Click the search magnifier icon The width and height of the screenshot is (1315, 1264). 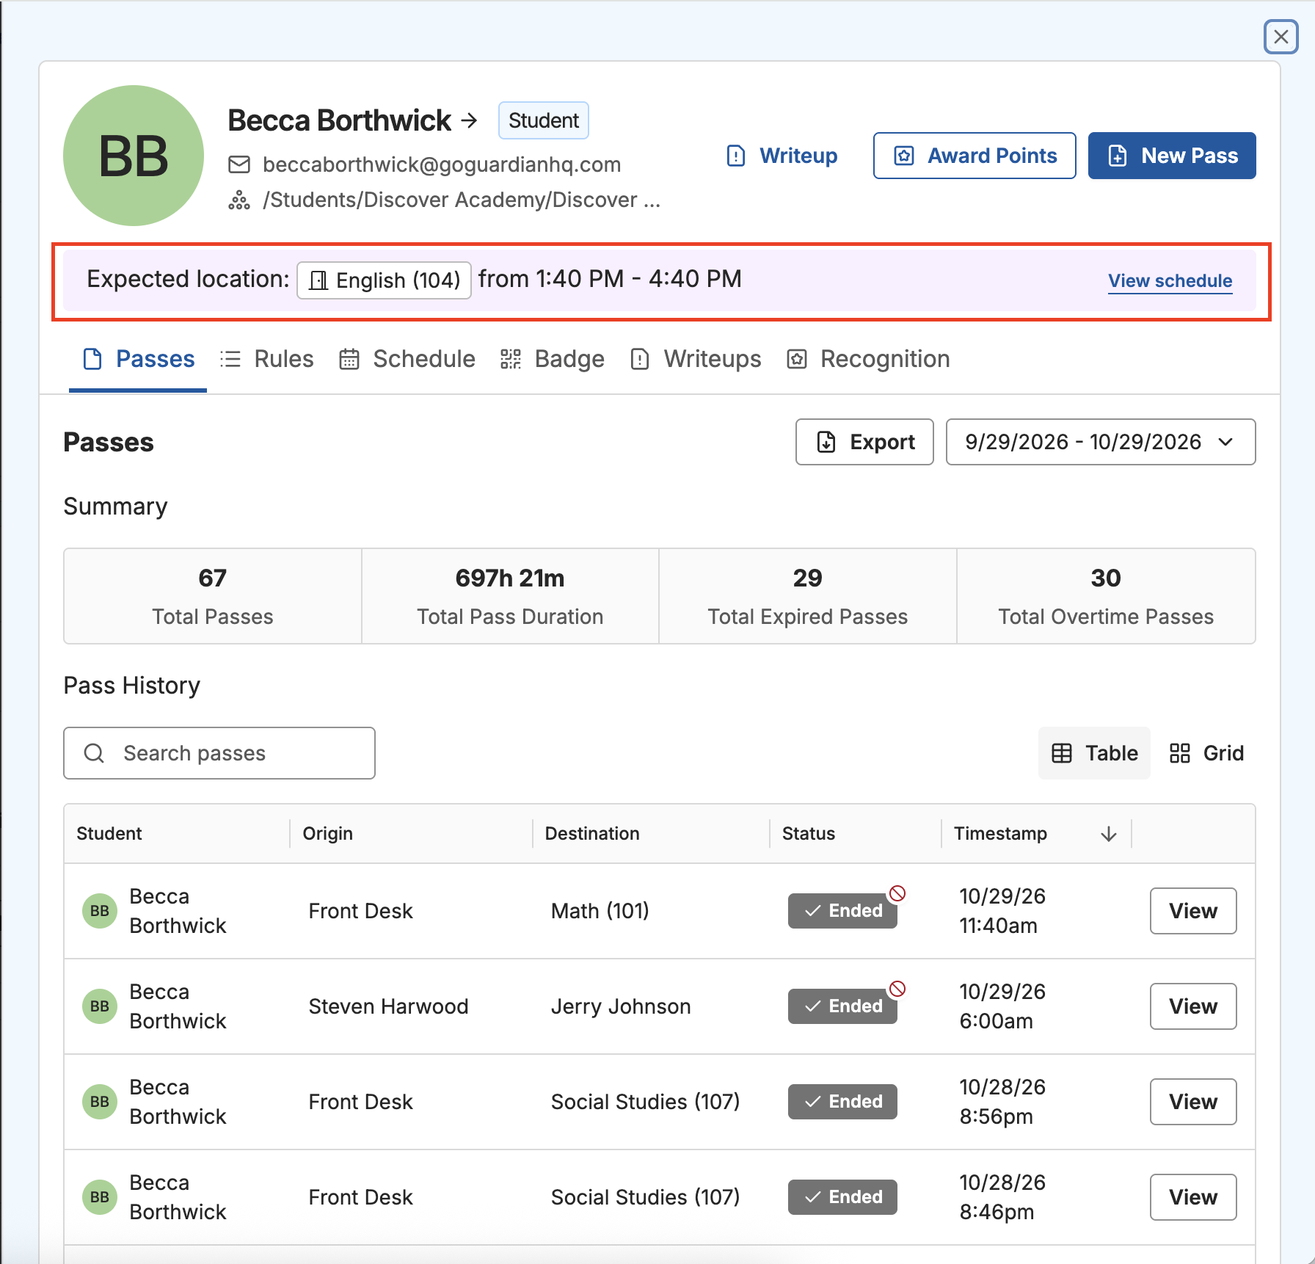pos(94,753)
